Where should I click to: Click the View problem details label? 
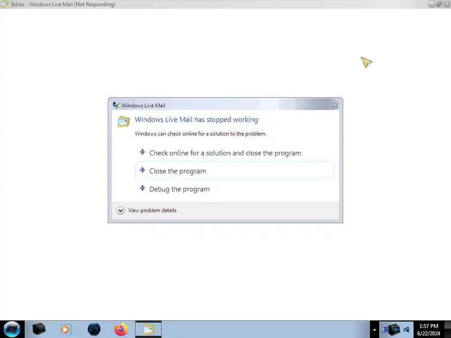tap(152, 210)
